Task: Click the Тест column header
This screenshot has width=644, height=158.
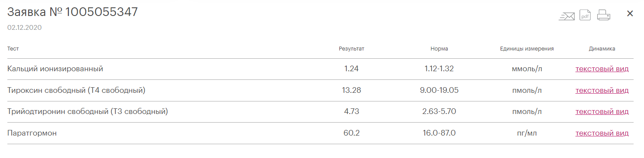Action: pos(13,49)
